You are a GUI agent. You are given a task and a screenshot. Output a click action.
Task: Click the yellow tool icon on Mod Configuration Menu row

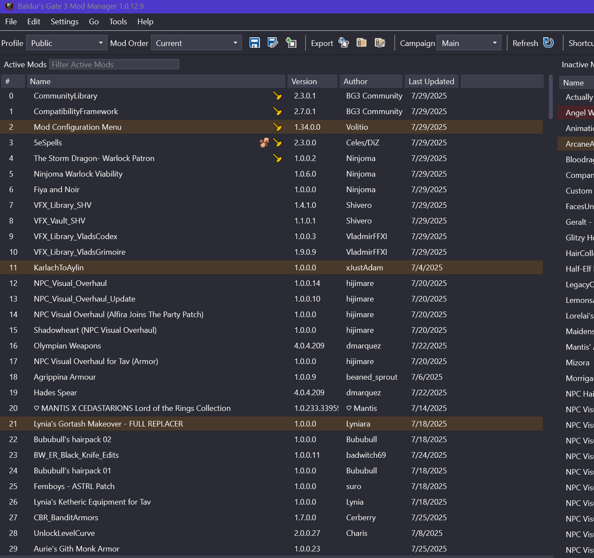(277, 127)
